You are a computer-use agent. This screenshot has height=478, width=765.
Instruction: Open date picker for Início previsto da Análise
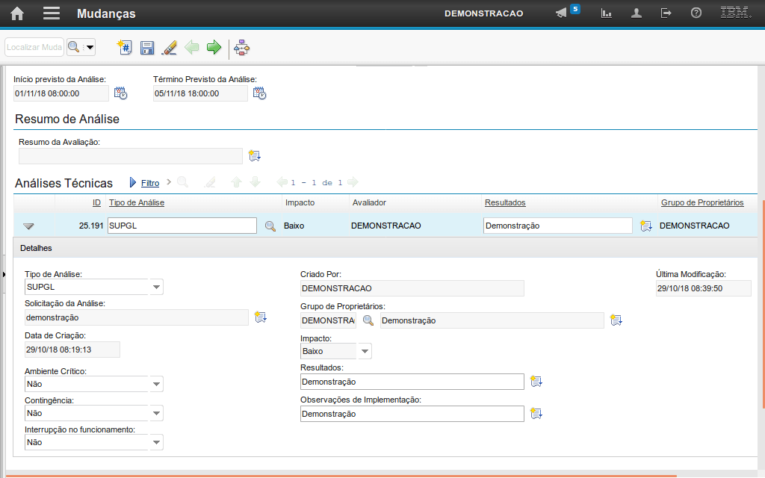click(x=120, y=93)
